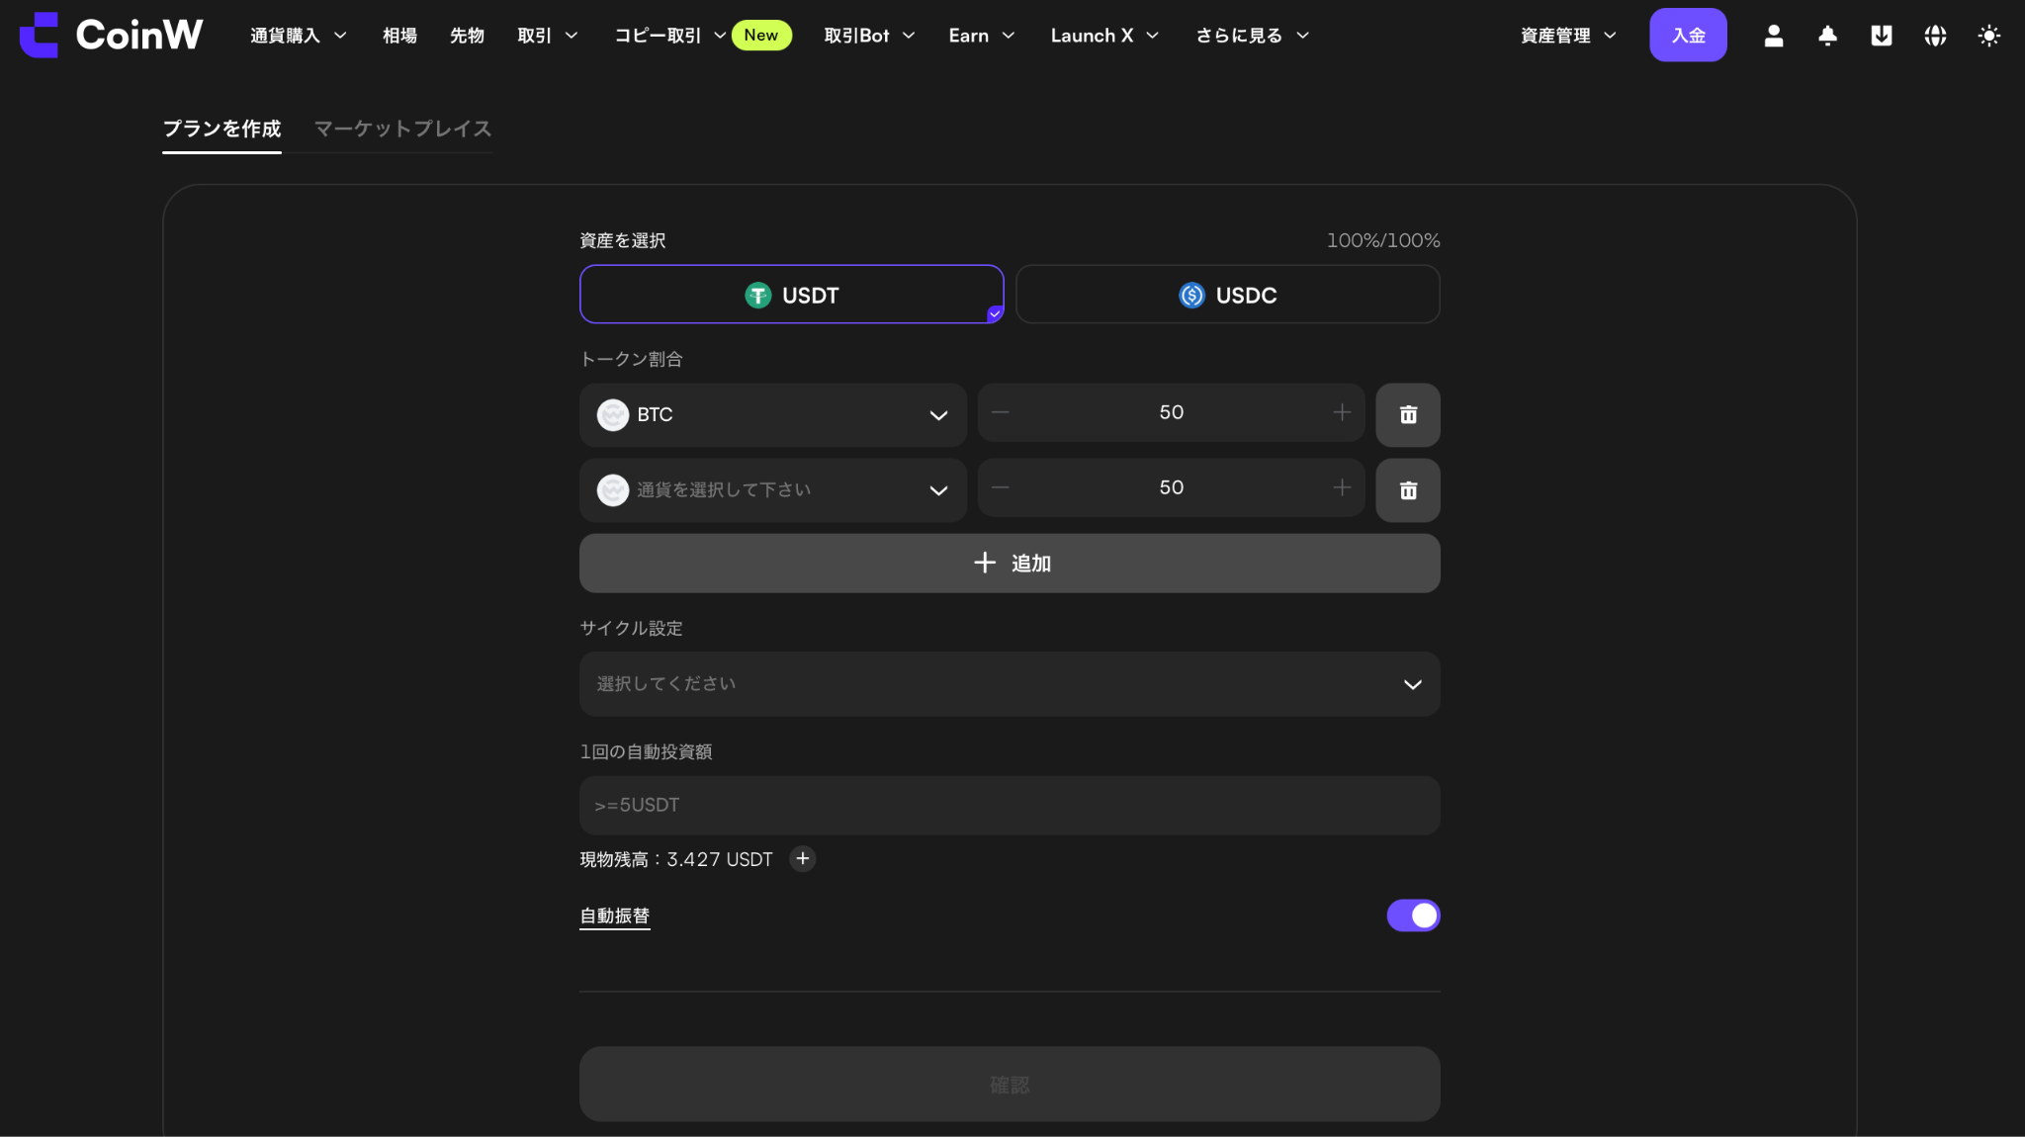Image resolution: width=2025 pixels, height=1137 pixels.
Task: Expand the 取引Bot menu
Action: pos(869,36)
